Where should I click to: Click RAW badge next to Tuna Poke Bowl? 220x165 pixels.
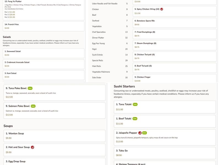[x=30, y=88]
